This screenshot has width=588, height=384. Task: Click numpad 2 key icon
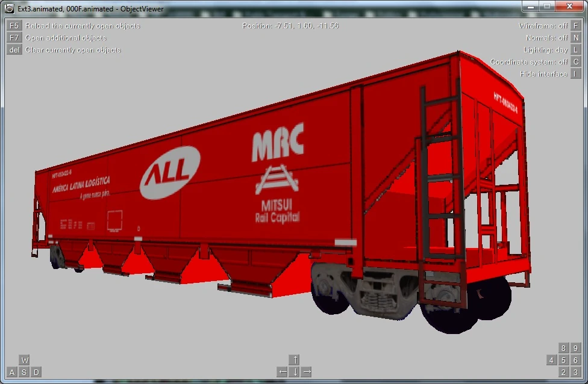(564, 372)
